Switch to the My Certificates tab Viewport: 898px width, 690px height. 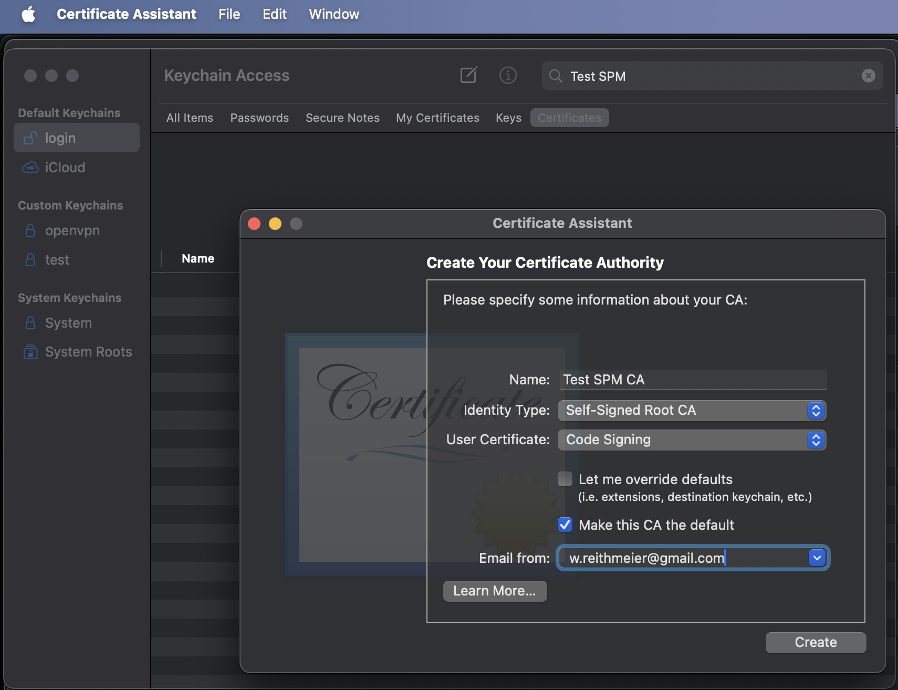tap(437, 118)
